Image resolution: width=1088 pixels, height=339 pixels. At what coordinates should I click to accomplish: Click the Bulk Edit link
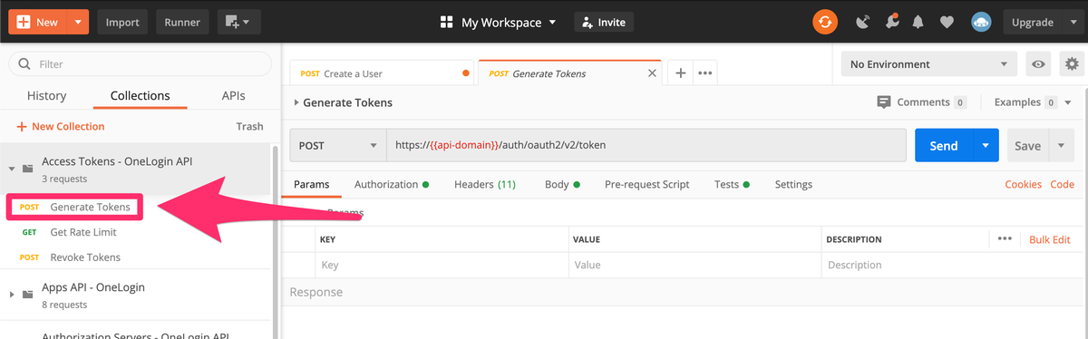pyautogui.click(x=1050, y=239)
